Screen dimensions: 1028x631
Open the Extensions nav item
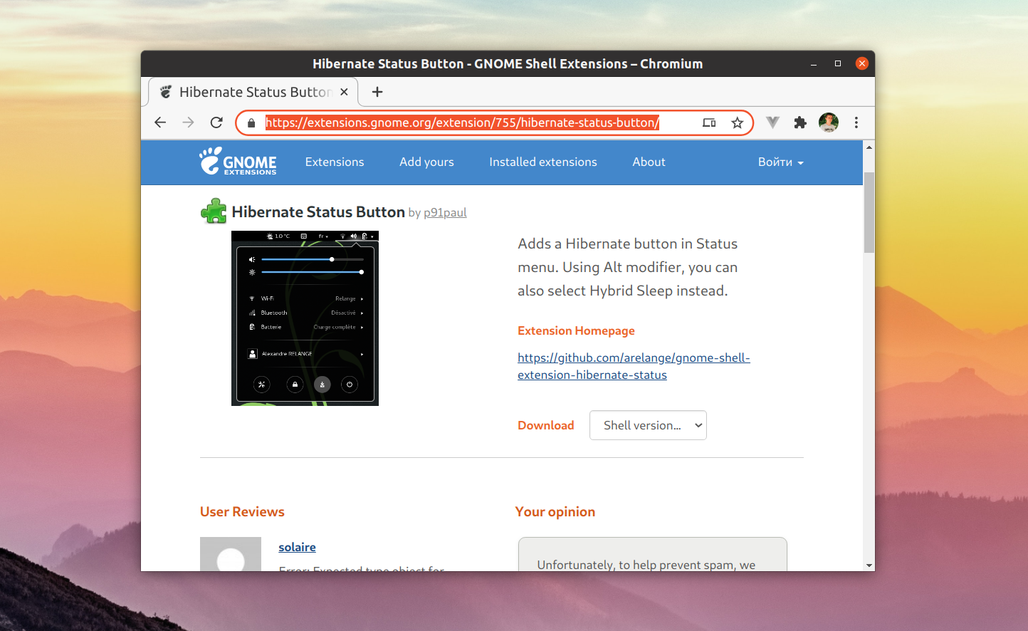click(x=335, y=162)
